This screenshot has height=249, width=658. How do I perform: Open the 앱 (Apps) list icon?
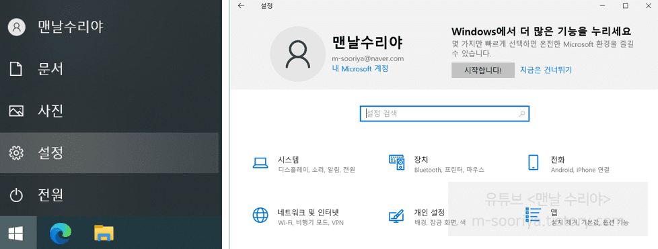click(x=533, y=215)
